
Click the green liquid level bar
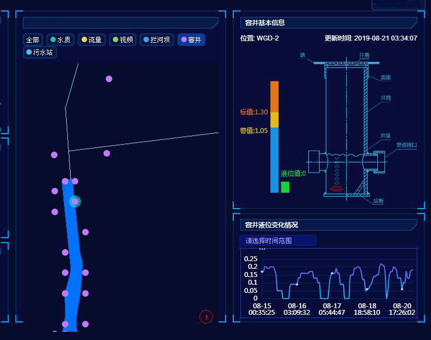285,187
